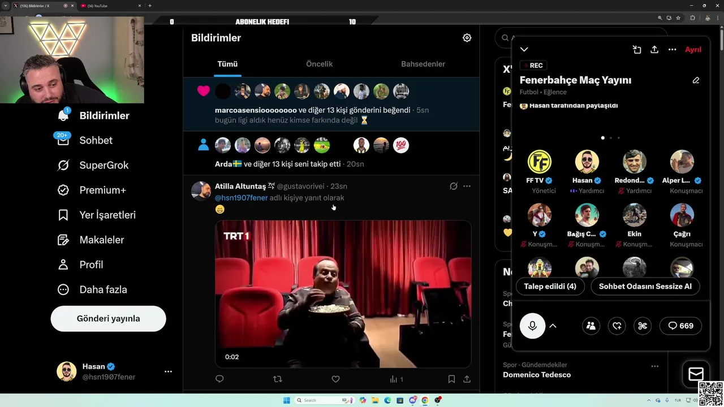724x407 pixels.
Task: Open notification settings gear in Bildirimler header
Action: [467, 38]
